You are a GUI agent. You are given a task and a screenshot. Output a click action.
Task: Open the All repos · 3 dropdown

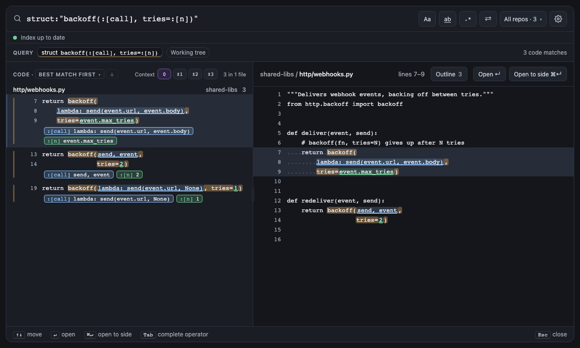coord(523,19)
